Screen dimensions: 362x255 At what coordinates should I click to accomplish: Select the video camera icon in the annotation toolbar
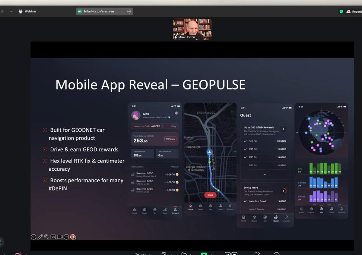[x=59, y=237]
